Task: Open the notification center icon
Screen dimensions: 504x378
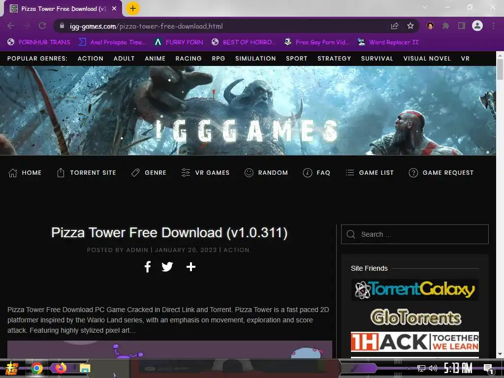Action: tap(488, 369)
